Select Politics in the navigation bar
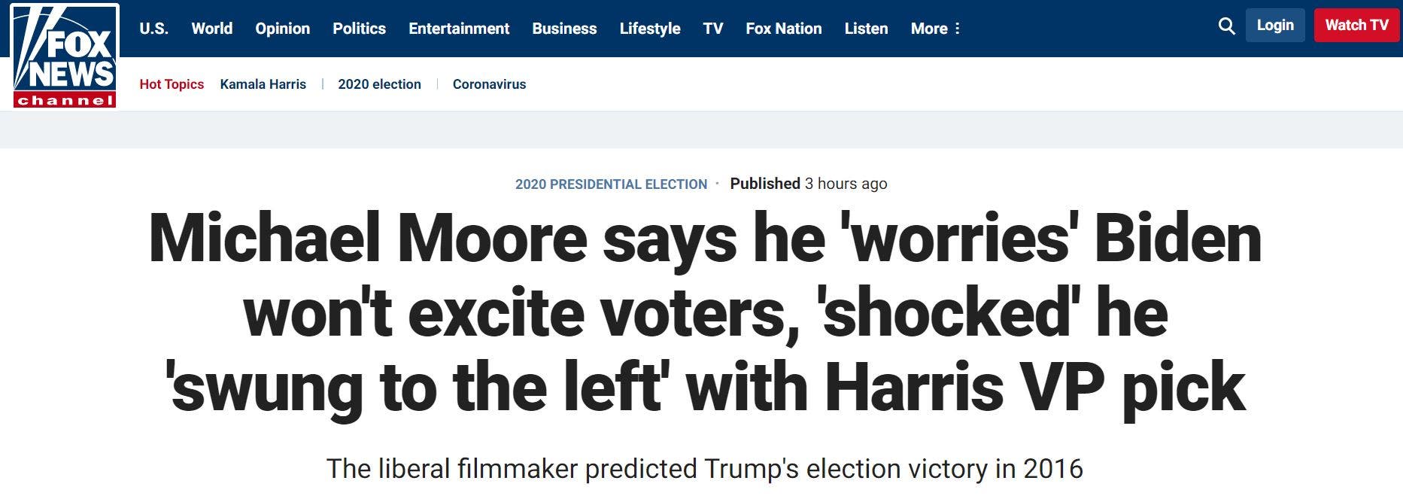Viewport: 1403px width, 499px height. click(360, 29)
